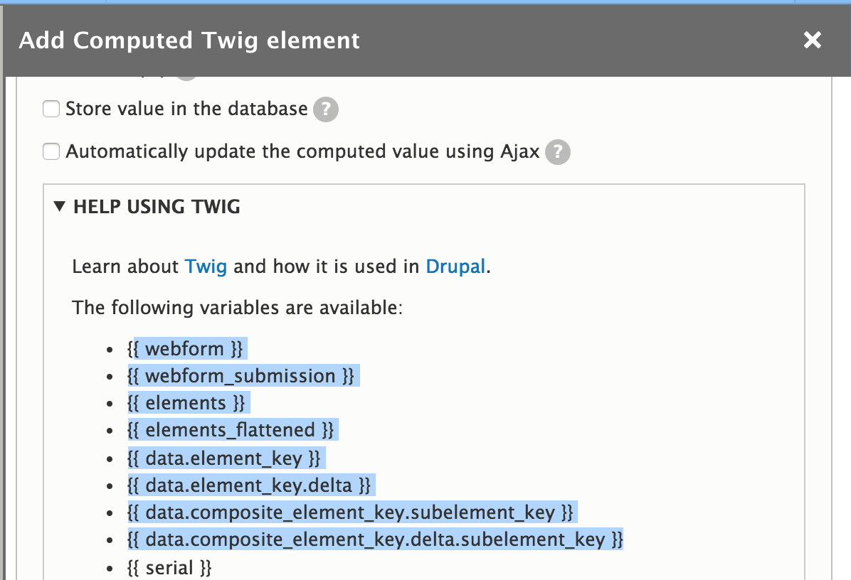
Task: Click the dialog title Add Computed Twig element
Action: click(x=189, y=41)
